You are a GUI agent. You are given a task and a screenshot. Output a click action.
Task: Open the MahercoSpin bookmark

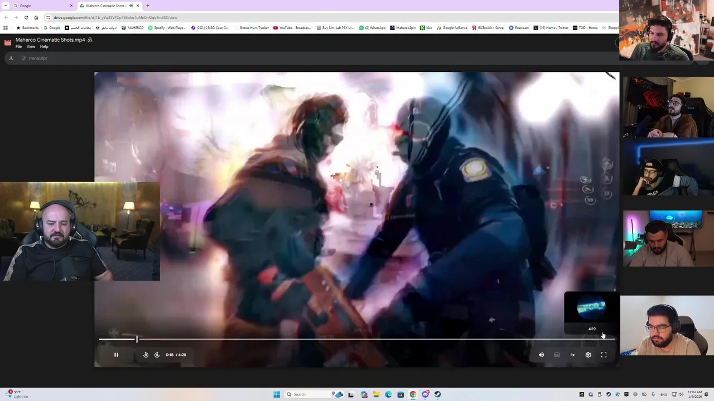[403, 28]
